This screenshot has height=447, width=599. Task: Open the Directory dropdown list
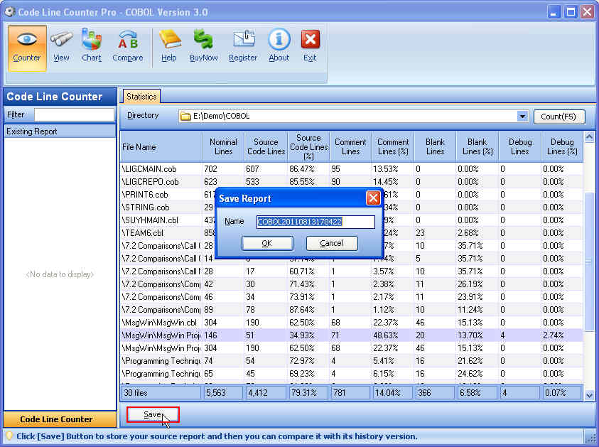click(x=522, y=116)
